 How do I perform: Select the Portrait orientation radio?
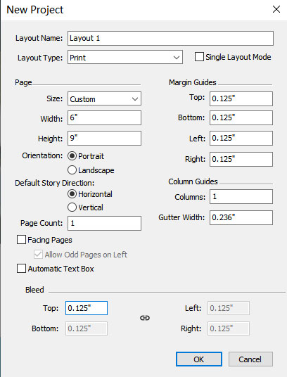pos(72,156)
